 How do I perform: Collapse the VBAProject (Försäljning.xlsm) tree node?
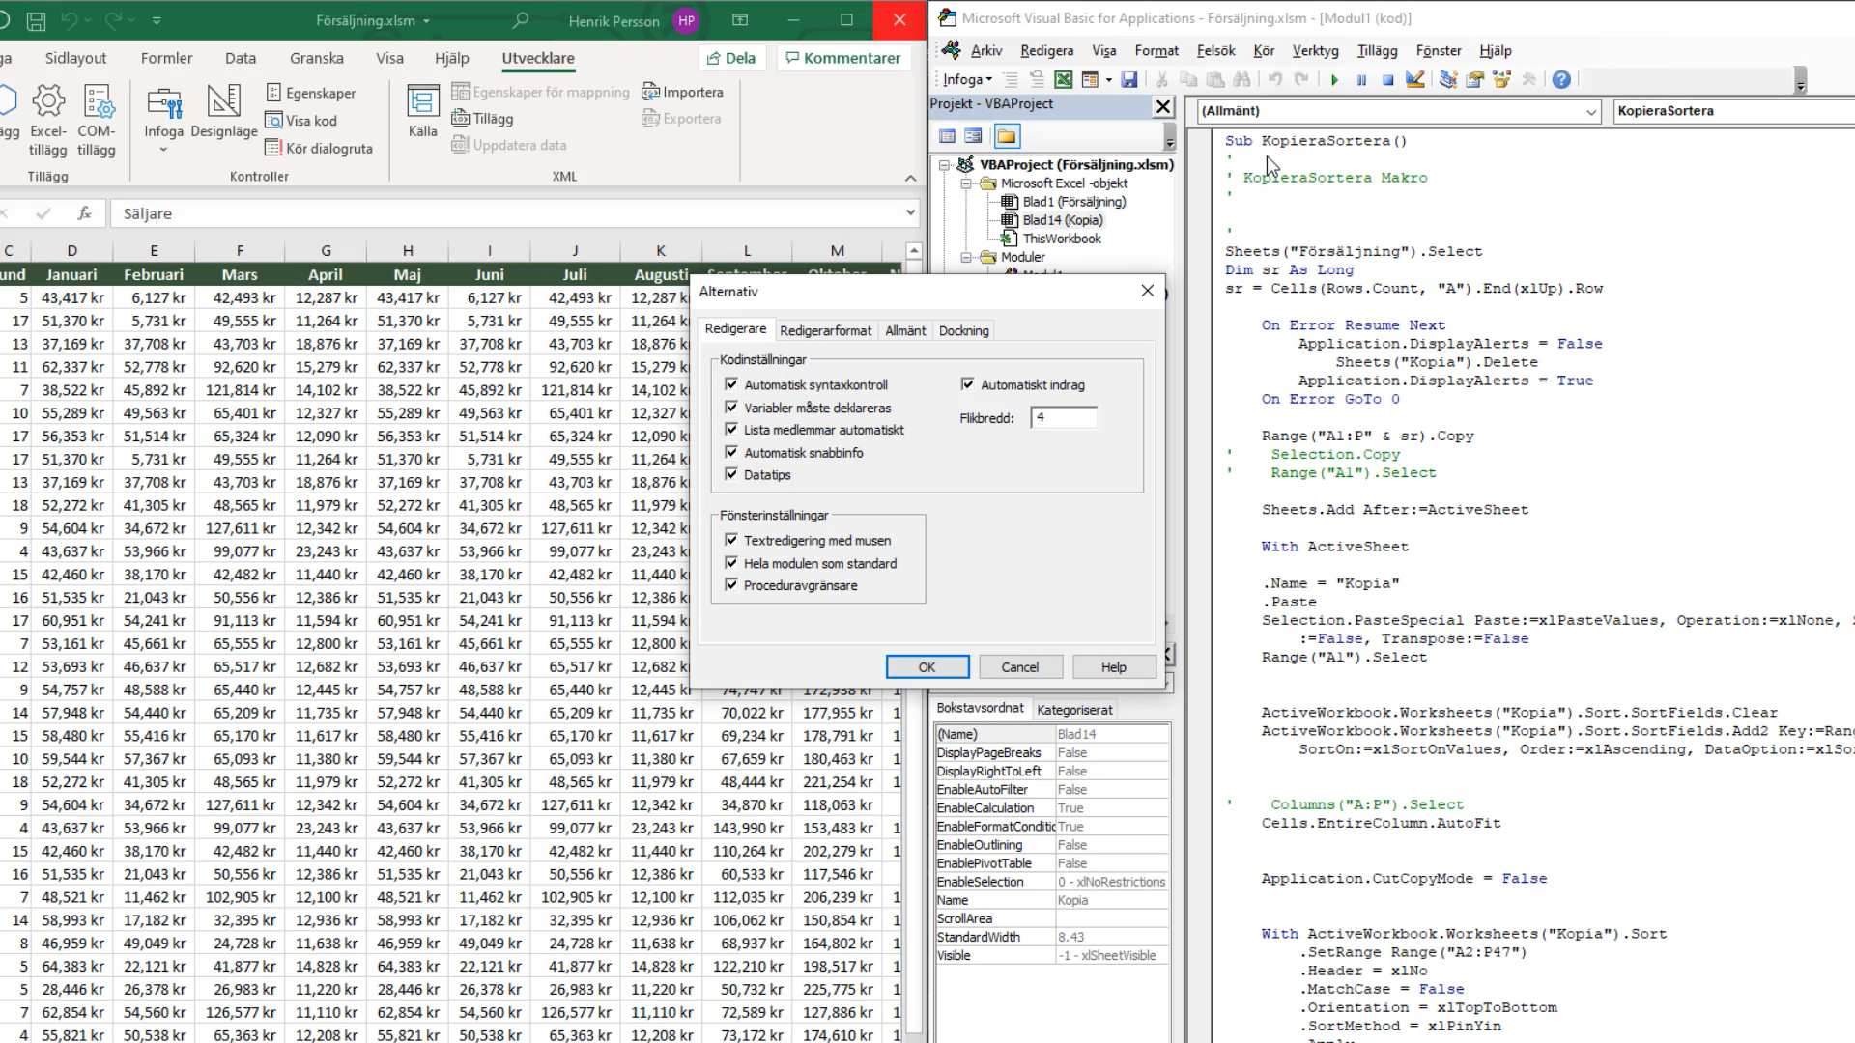coord(945,165)
